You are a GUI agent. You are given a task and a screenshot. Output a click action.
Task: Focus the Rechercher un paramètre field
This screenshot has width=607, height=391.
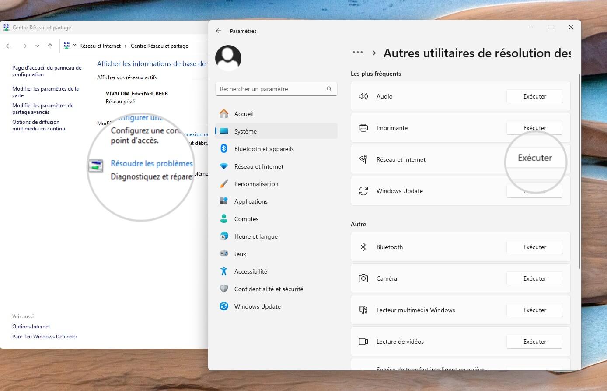click(x=276, y=89)
